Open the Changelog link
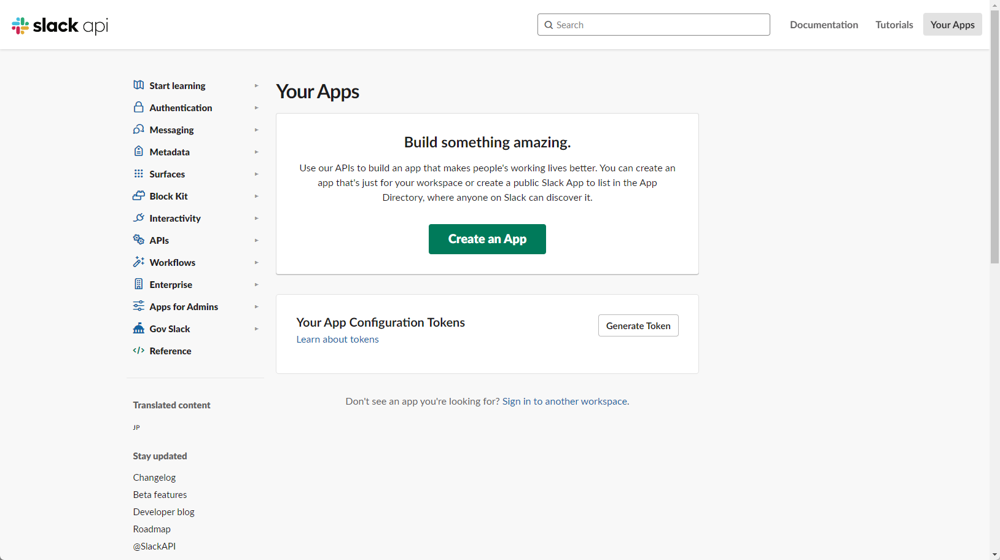1000x560 pixels. (x=154, y=478)
